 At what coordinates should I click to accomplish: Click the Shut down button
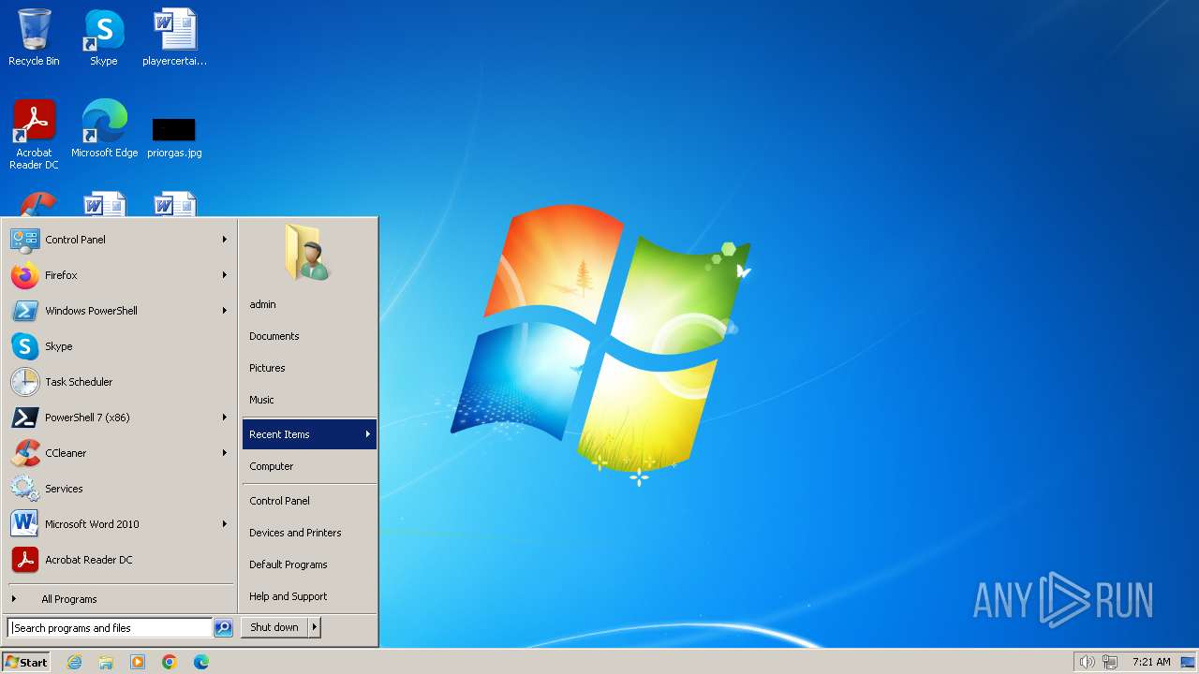click(274, 627)
